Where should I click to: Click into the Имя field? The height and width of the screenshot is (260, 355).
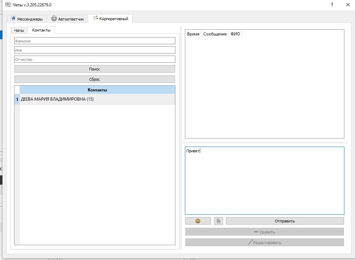click(x=95, y=50)
